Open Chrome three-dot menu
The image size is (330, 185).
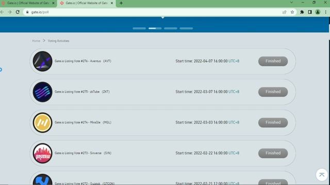325,12
